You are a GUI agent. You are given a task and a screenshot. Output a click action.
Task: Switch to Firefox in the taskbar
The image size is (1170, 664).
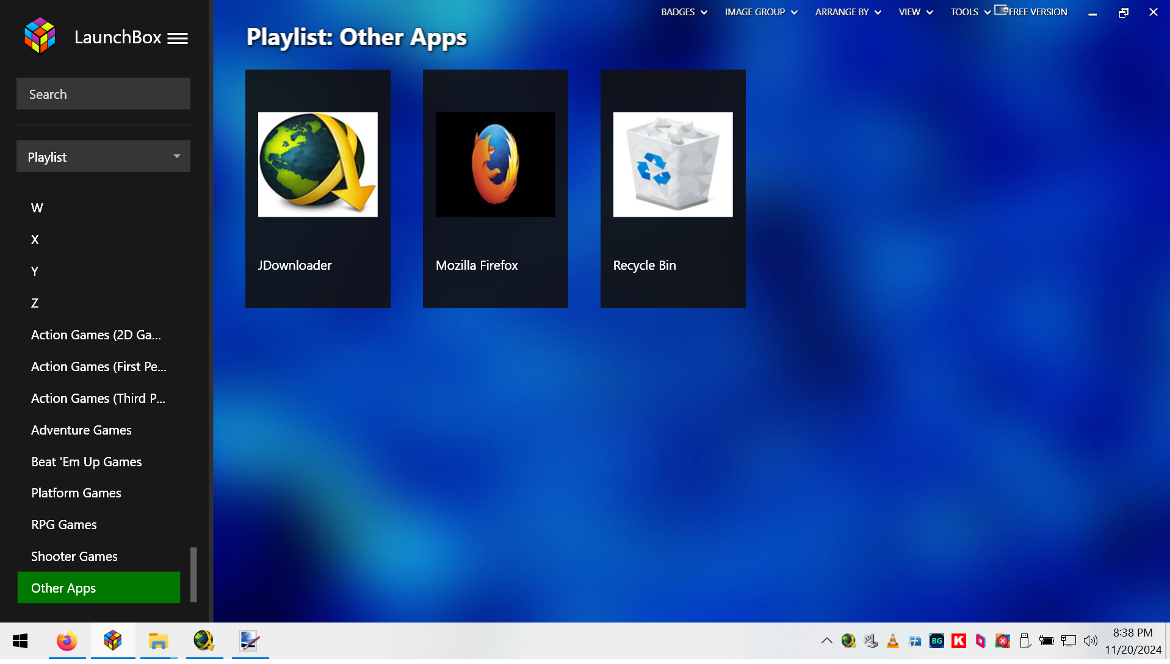pyautogui.click(x=67, y=641)
